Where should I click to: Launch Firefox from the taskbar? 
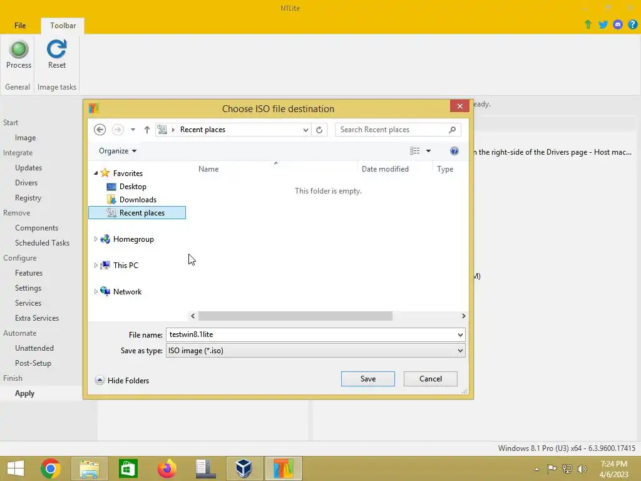click(167, 468)
